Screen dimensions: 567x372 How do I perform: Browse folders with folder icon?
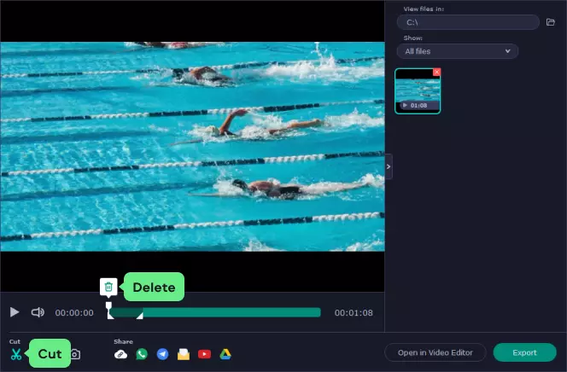tap(551, 22)
